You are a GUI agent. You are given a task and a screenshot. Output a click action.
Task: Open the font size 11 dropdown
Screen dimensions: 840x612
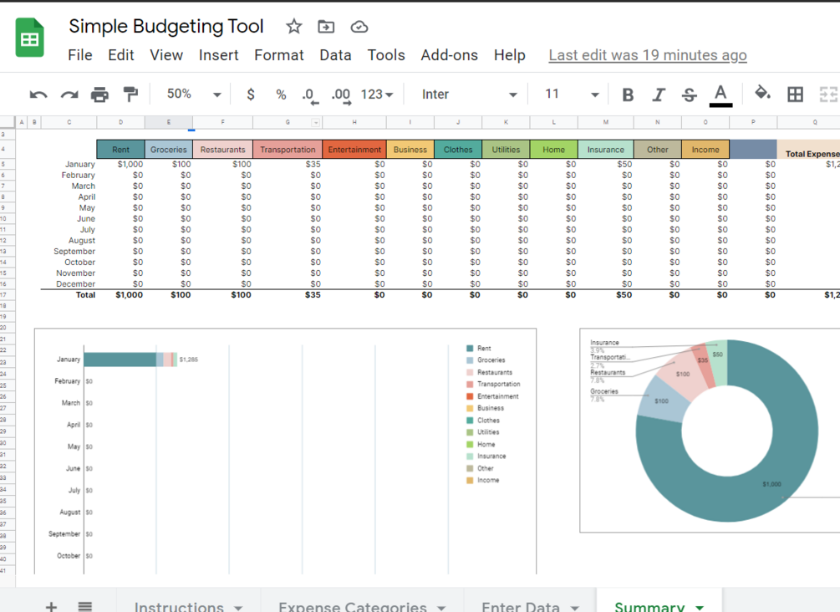(x=572, y=94)
